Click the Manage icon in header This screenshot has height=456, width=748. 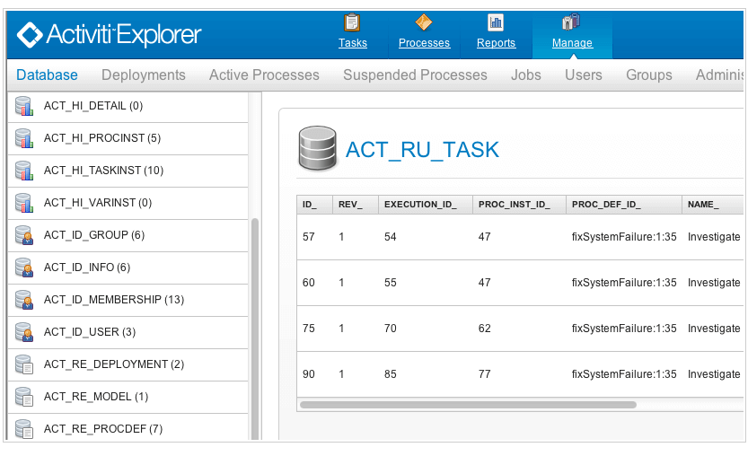point(571,22)
